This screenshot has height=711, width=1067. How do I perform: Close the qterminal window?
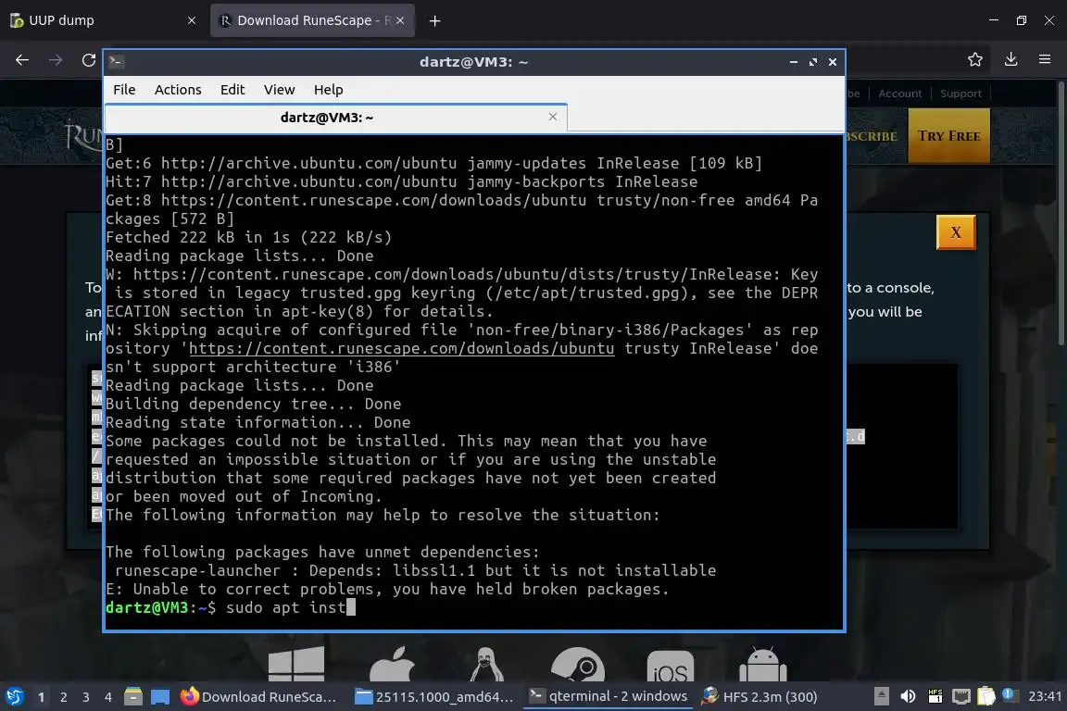pos(833,62)
